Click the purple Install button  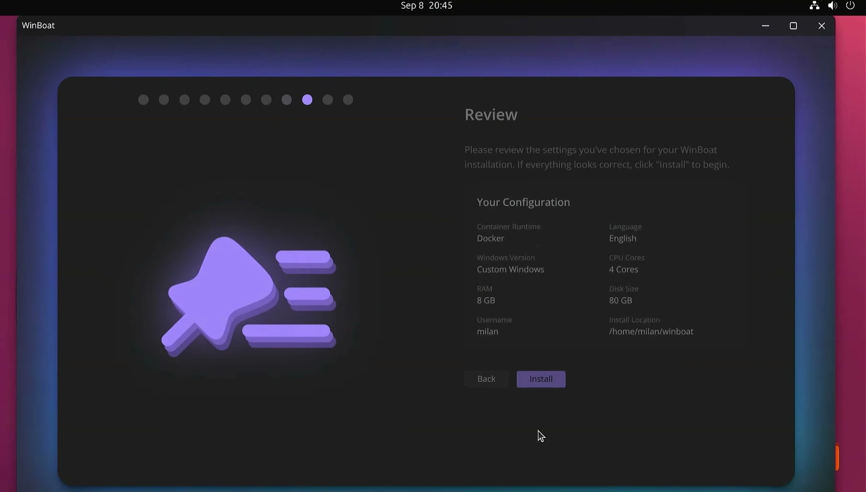click(541, 379)
